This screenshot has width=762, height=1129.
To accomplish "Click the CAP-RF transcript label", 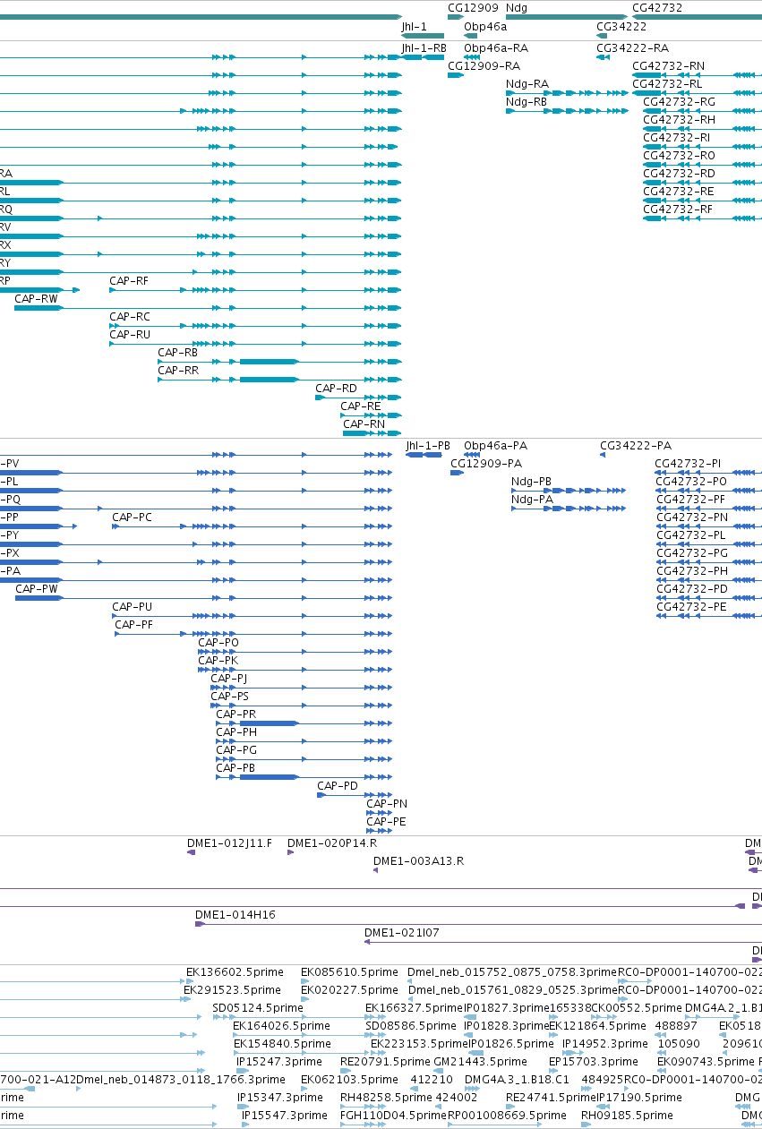I will pos(129,281).
